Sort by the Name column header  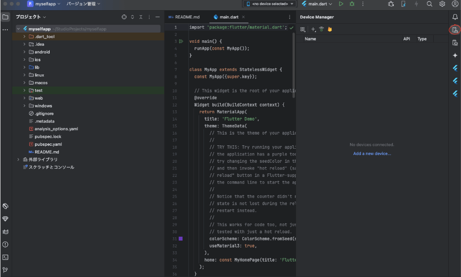pyautogui.click(x=310, y=39)
